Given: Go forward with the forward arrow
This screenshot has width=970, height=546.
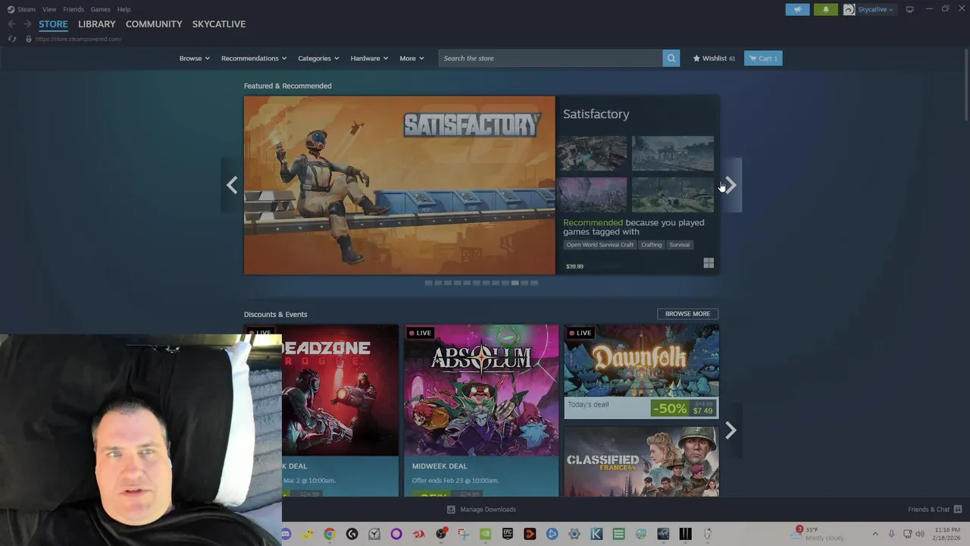Looking at the screenshot, I should tap(27, 24).
